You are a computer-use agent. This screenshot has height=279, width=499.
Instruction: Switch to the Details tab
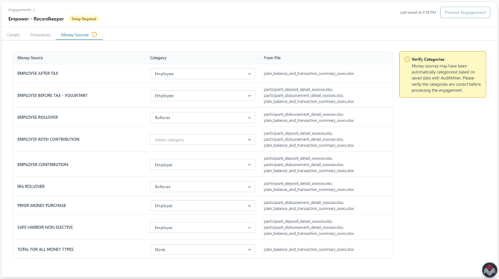tap(13, 35)
